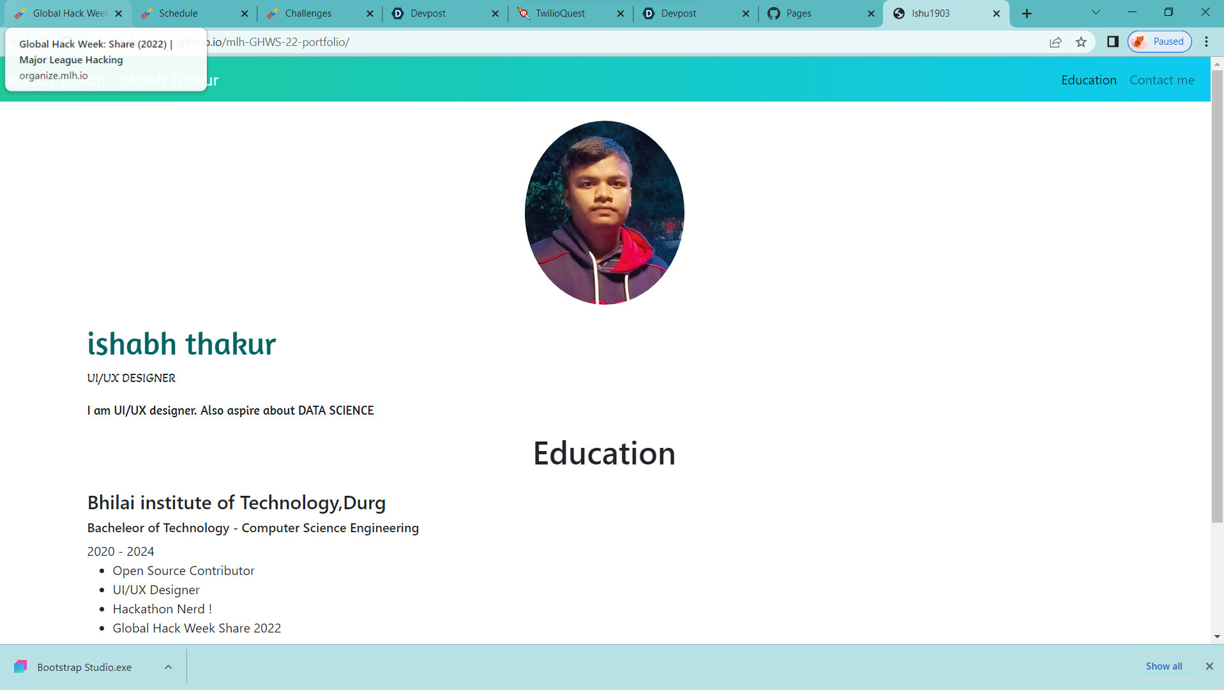Close the Challenges tab
Image resolution: width=1224 pixels, height=690 pixels.
coord(370,13)
